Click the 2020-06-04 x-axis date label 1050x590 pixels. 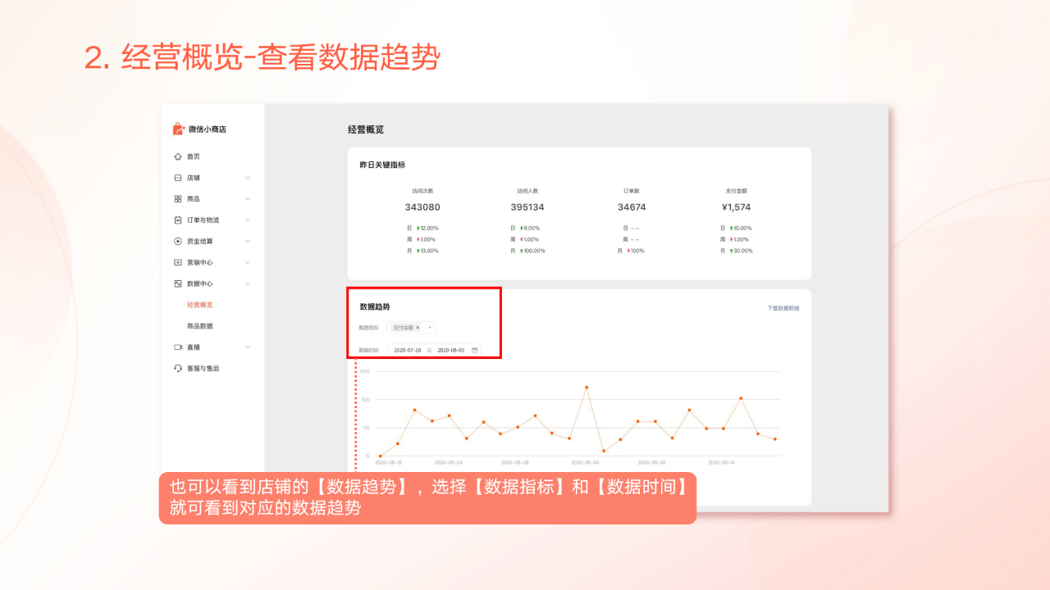pyautogui.click(x=586, y=462)
